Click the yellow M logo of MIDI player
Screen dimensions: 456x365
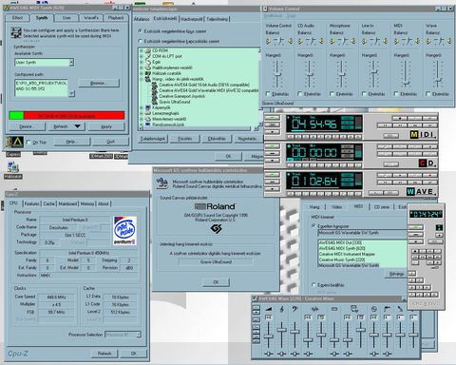pos(414,135)
